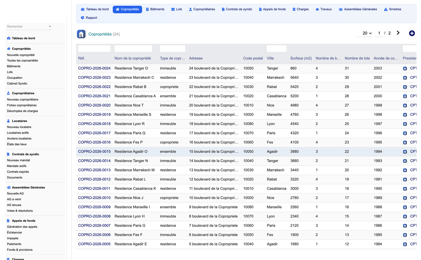This screenshot has width=421, height=260.
Task: Open link COPRO-2026-0019
Action: pos(94,114)
